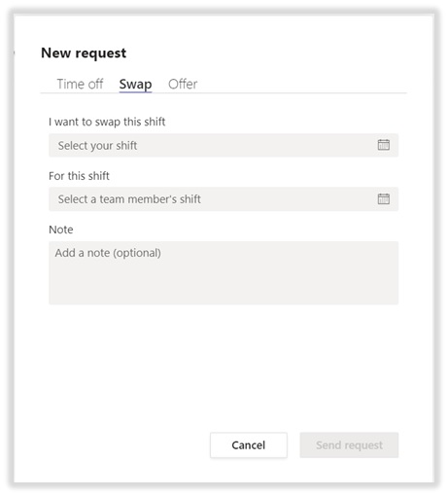The height and width of the screenshot is (496, 448).
Task: Click the Send request button
Action: tap(349, 445)
